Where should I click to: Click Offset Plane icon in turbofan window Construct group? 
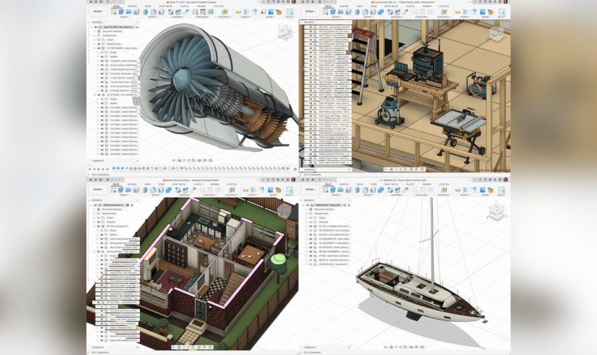click(225, 12)
